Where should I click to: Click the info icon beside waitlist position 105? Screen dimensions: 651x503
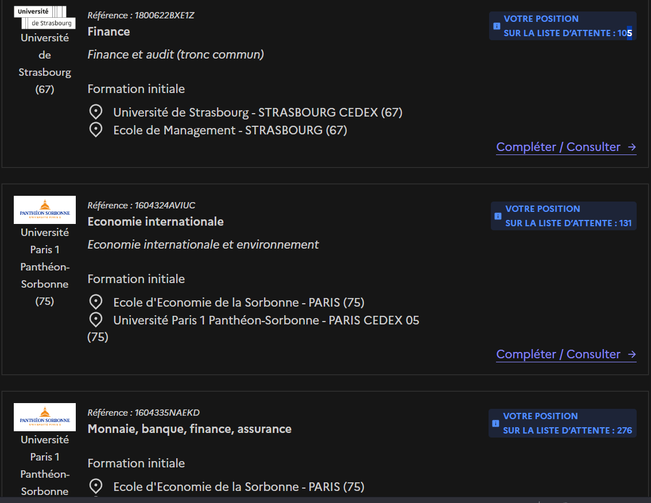(497, 26)
